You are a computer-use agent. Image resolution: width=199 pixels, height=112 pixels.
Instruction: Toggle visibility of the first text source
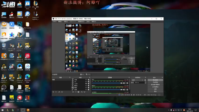click(x=86, y=80)
